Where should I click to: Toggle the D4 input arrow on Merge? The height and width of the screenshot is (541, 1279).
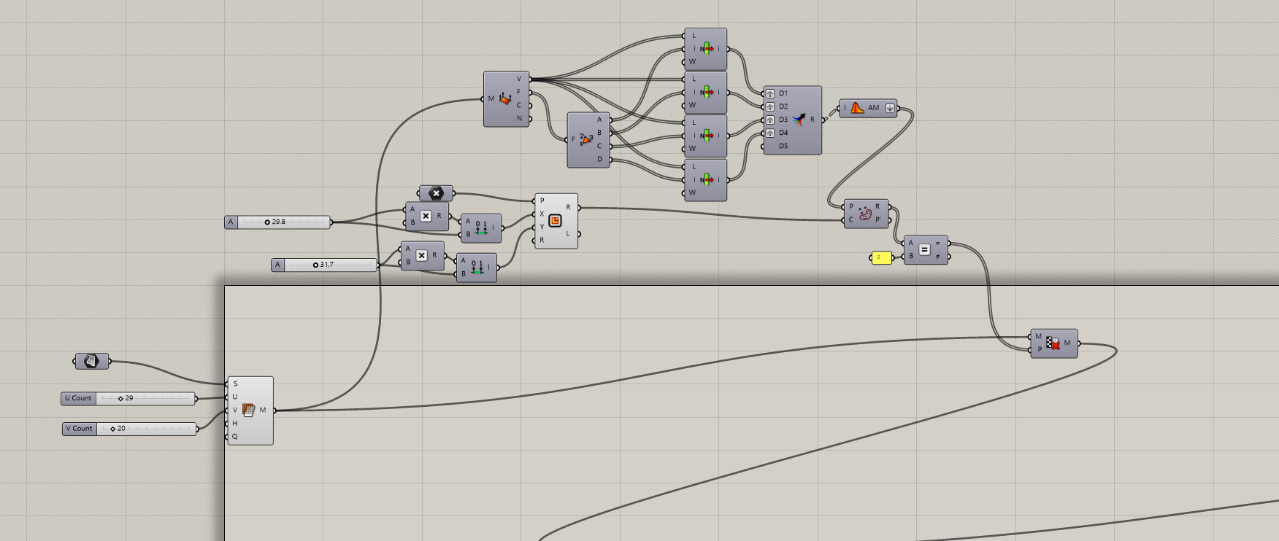tap(769, 133)
